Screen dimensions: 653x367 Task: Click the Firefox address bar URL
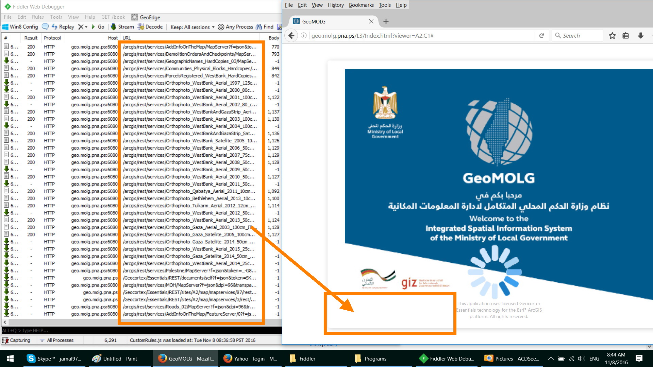tap(372, 36)
